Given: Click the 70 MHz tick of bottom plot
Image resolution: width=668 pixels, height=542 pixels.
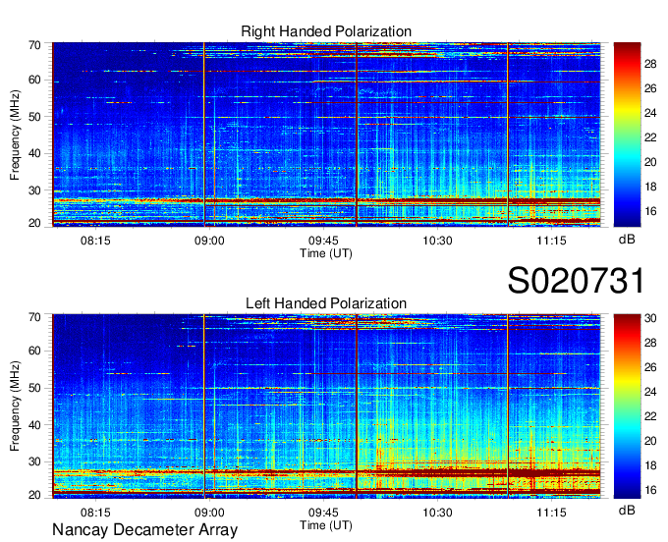Looking at the screenshot, I should [34, 317].
